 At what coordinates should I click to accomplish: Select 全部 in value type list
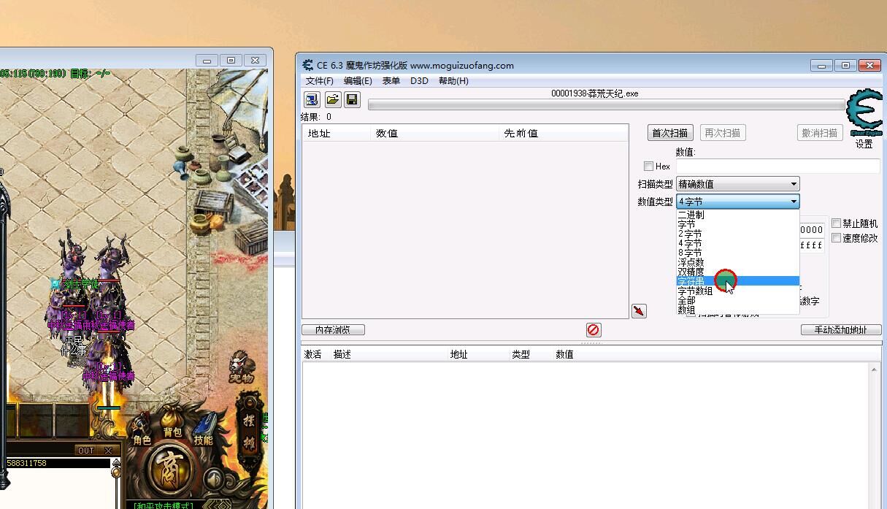737,301
